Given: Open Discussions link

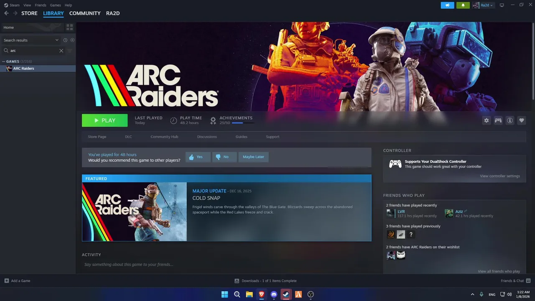Looking at the screenshot, I should [x=207, y=137].
